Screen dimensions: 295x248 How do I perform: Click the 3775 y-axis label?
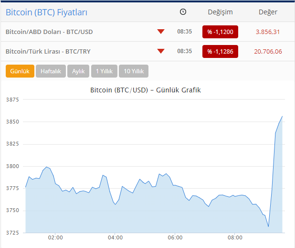coord(12,188)
